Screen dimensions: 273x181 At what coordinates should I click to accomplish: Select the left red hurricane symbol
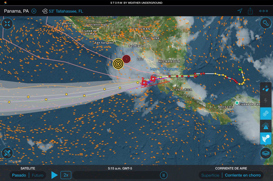click(x=144, y=82)
